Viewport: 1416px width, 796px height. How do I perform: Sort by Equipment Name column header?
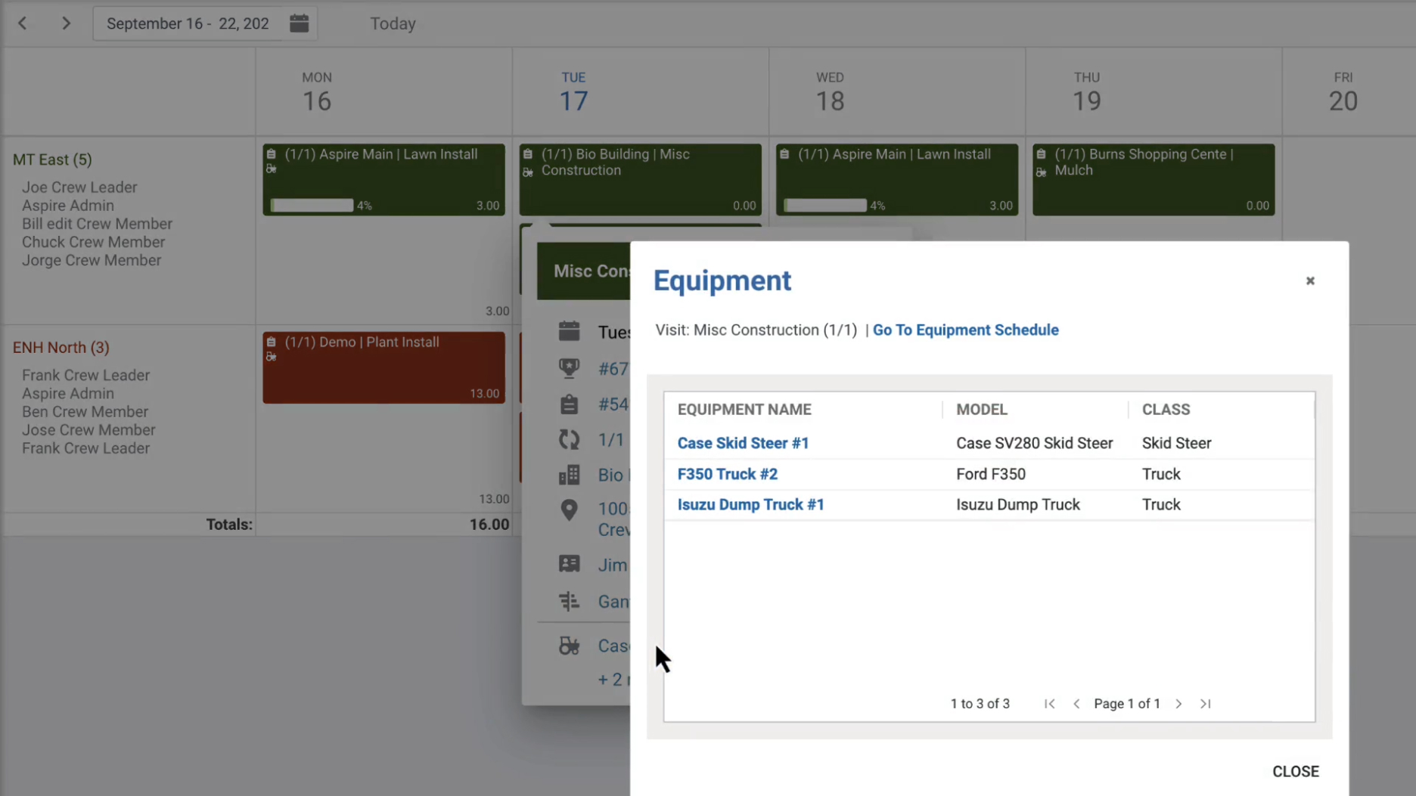744,409
